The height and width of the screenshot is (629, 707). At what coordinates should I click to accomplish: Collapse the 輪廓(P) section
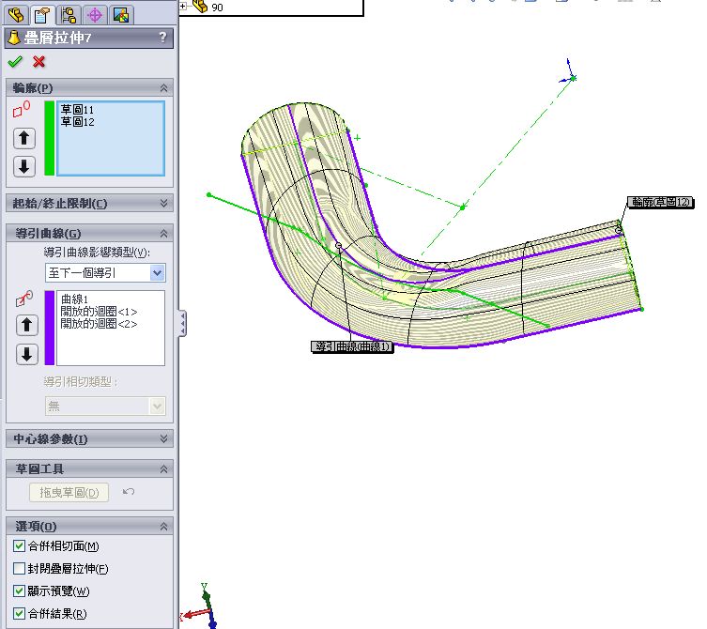click(163, 88)
